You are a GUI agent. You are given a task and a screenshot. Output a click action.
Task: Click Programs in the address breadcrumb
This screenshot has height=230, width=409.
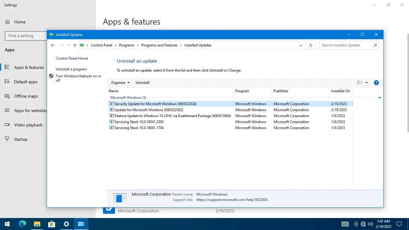[127, 45]
